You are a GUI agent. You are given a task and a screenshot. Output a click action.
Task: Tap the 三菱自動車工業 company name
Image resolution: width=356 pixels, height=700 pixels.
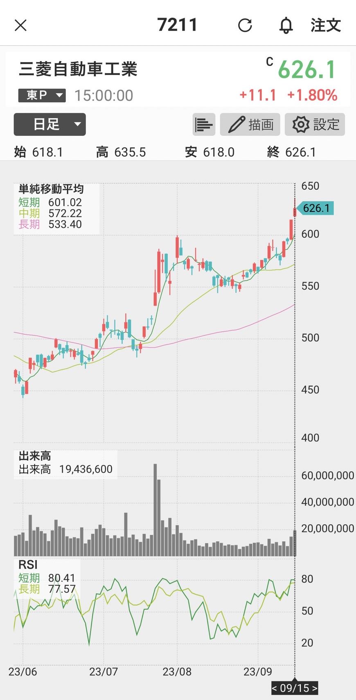(x=78, y=69)
